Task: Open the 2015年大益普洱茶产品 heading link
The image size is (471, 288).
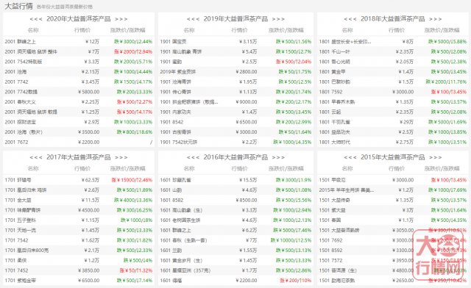Action: click(392, 157)
